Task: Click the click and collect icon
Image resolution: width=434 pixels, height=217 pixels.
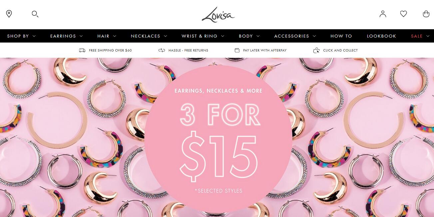Action: pos(316,50)
